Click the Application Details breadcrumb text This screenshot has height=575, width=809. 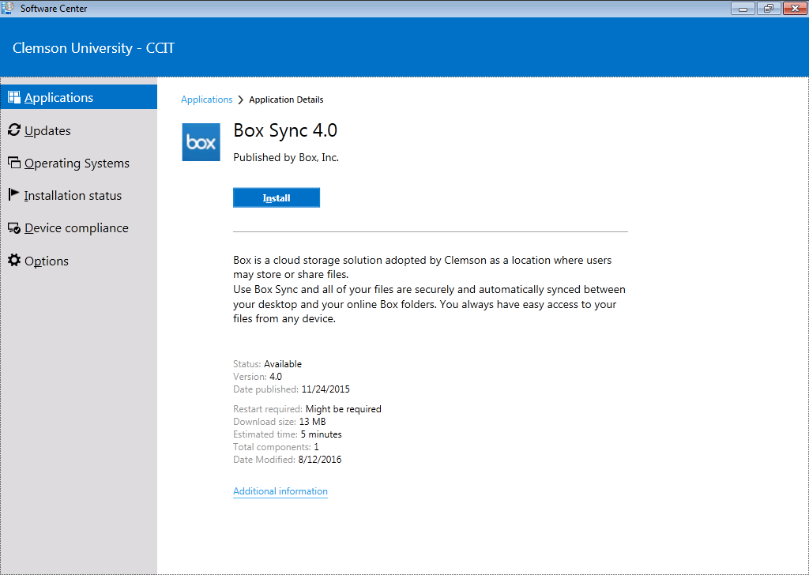click(286, 100)
